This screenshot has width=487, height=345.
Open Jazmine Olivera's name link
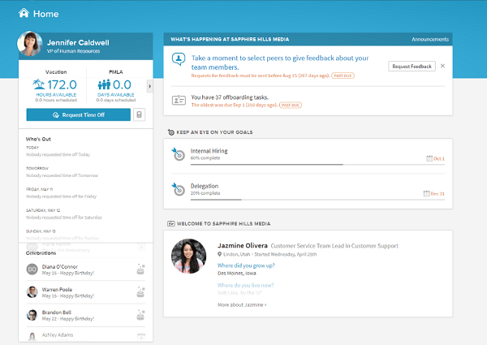243,246
